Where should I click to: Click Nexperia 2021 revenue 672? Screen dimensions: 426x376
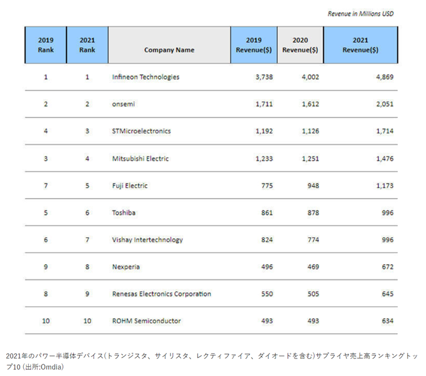(x=387, y=267)
